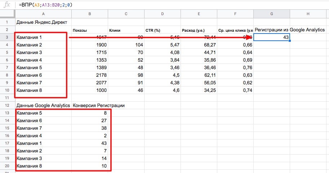The image size is (329, 173).
Task: Select the 'Конверсия Регистрации' header cell
Action: coord(99,105)
